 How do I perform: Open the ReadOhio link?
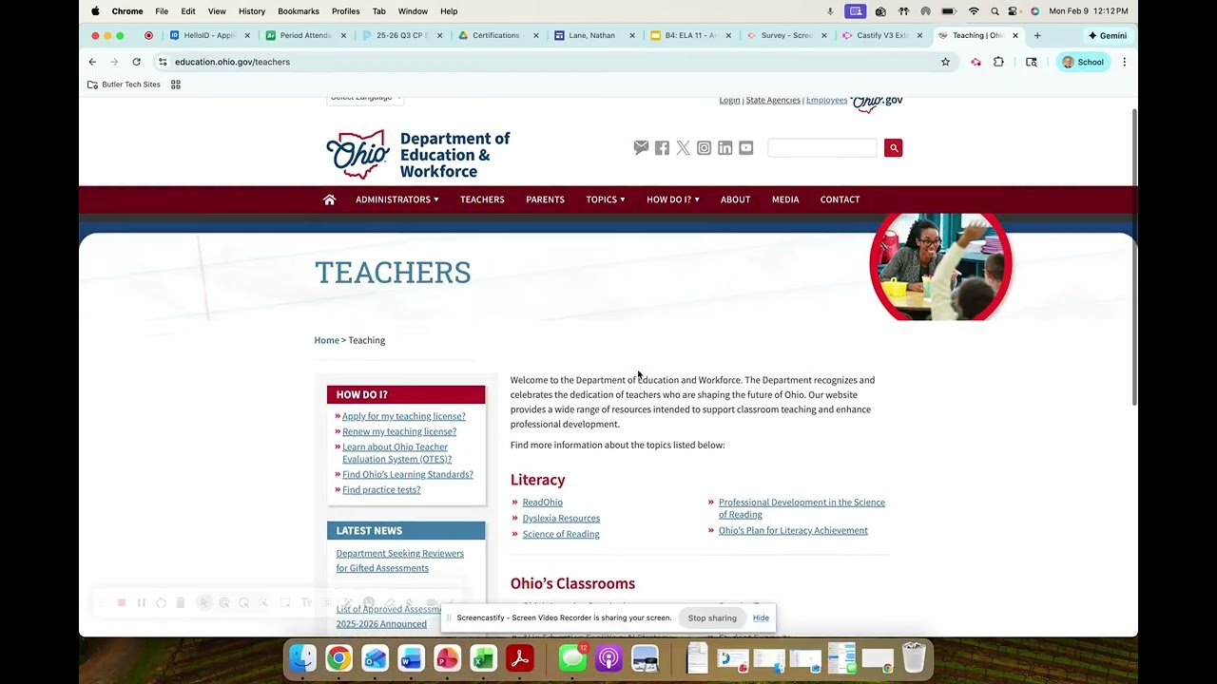[543, 503]
